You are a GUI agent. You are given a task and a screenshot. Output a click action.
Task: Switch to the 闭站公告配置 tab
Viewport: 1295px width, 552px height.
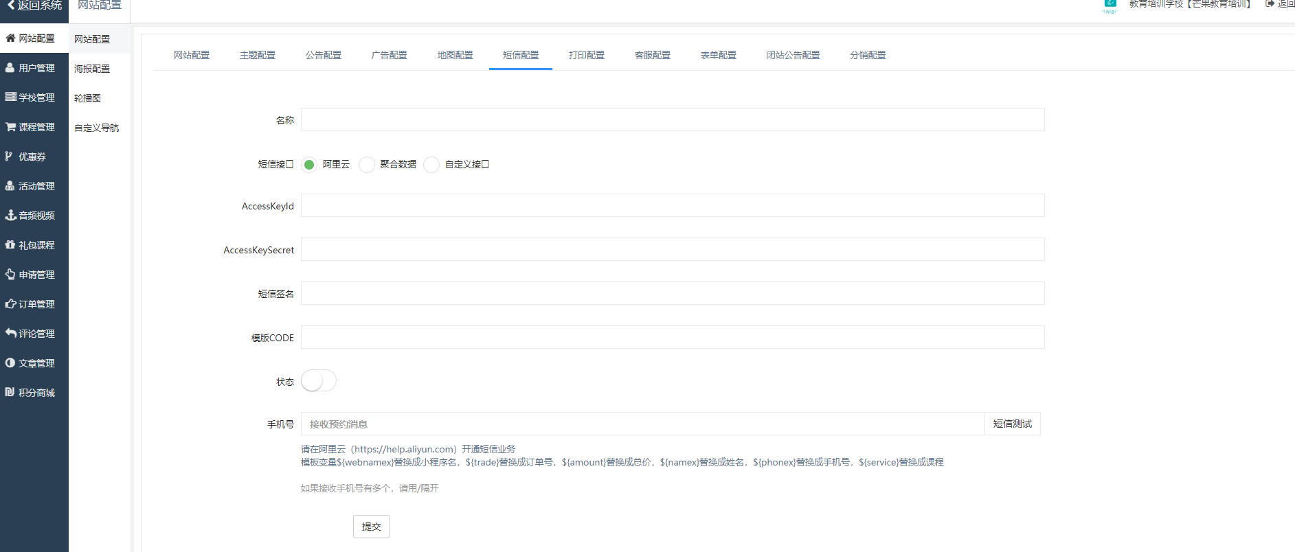[x=793, y=55]
